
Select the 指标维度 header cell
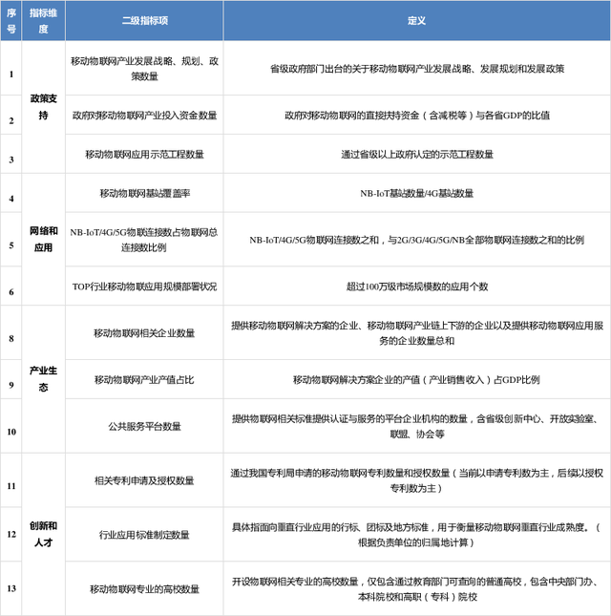[43, 20]
